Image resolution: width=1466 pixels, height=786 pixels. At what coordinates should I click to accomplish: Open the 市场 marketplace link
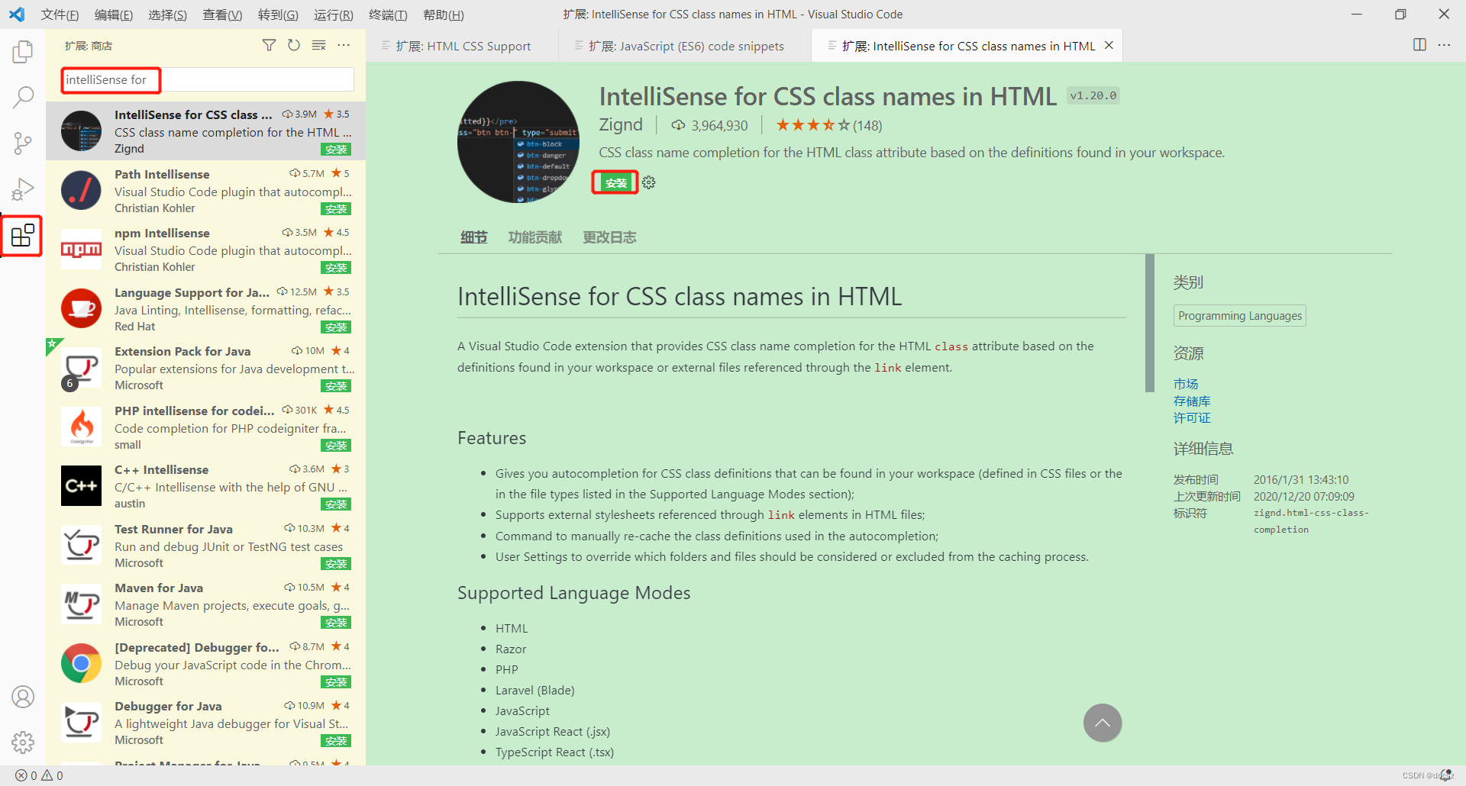[1186, 384]
